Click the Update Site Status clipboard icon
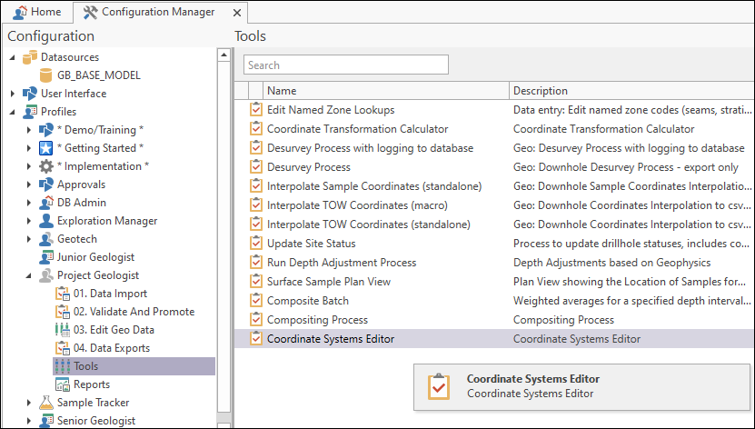755x429 pixels. (x=256, y=244)
